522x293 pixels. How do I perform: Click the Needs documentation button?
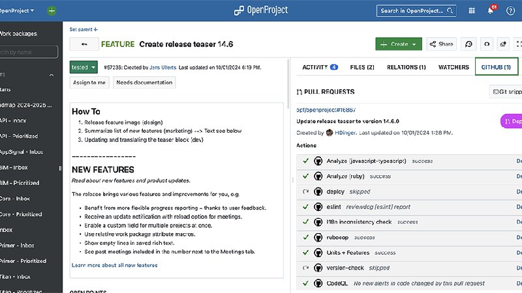[x=144, y=83]
